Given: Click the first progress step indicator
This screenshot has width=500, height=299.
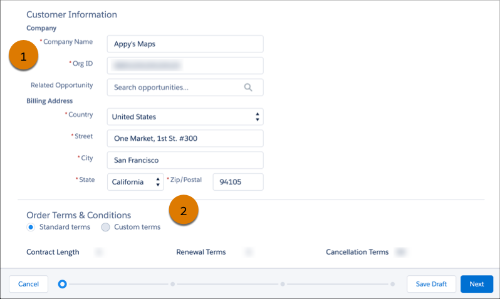Looking at the screenshot, I should [x=63, y=284].
